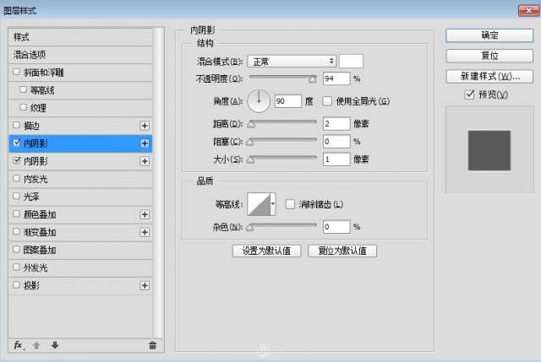The width and height of the screenshot is (541, 362).
Task: Click the 阻塞 slider track
Action: [283, 141]
